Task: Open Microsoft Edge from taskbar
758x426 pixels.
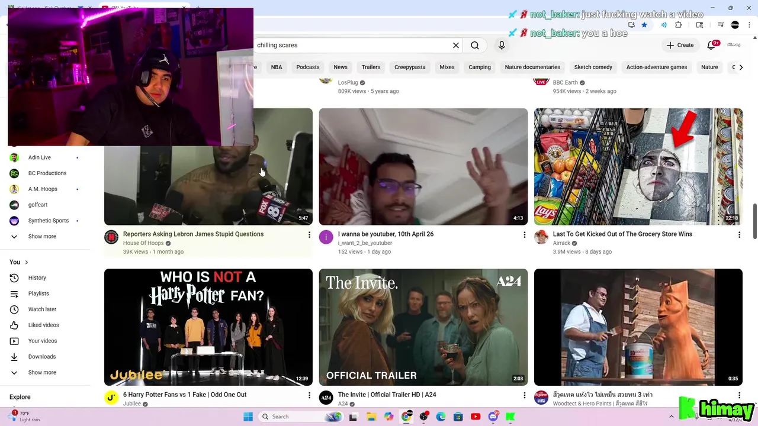Action: (441, 417)
